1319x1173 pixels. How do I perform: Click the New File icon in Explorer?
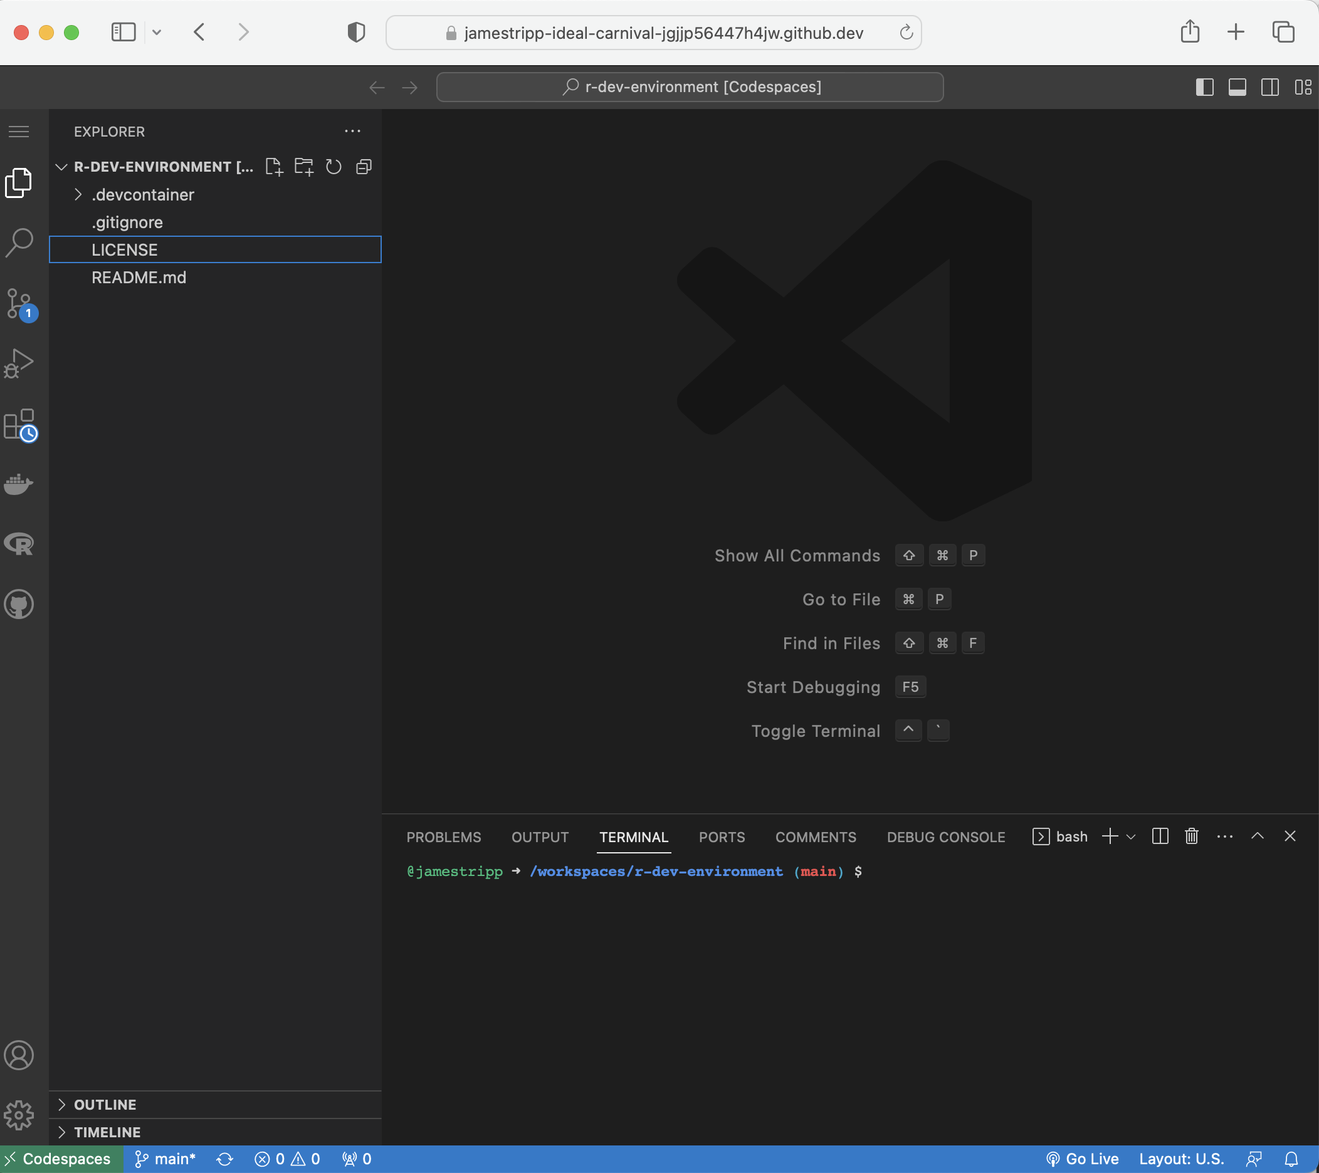click(273, 167)
